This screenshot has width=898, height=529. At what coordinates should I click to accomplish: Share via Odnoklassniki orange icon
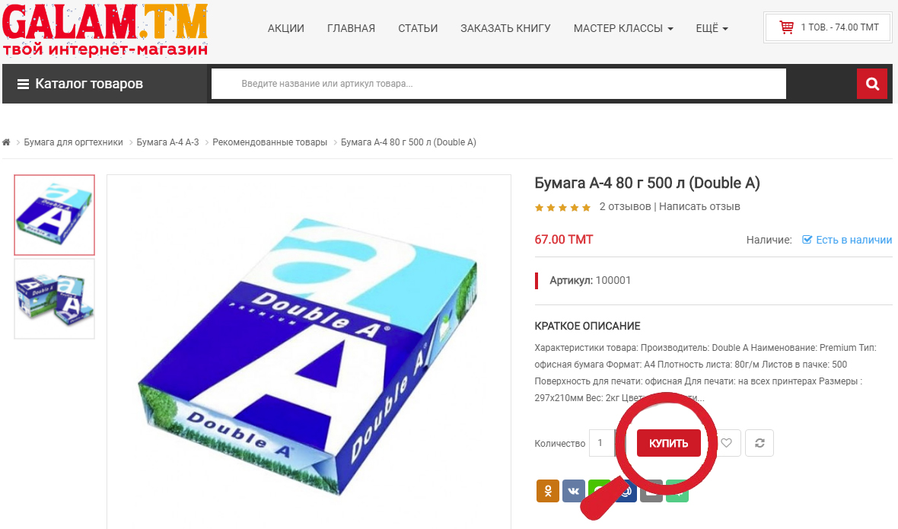pos(547,491)
